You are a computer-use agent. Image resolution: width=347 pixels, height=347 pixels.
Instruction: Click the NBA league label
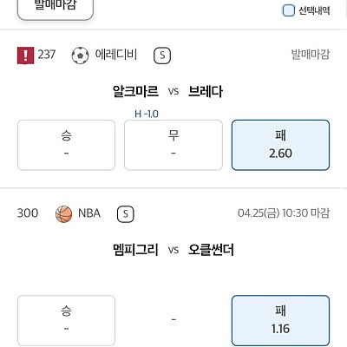point(89,213)
